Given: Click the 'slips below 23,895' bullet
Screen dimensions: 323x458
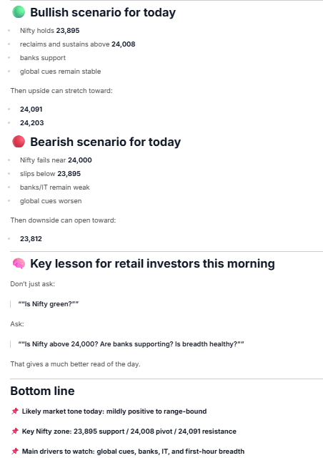Looking at the screenshot, I should [50, 173].
